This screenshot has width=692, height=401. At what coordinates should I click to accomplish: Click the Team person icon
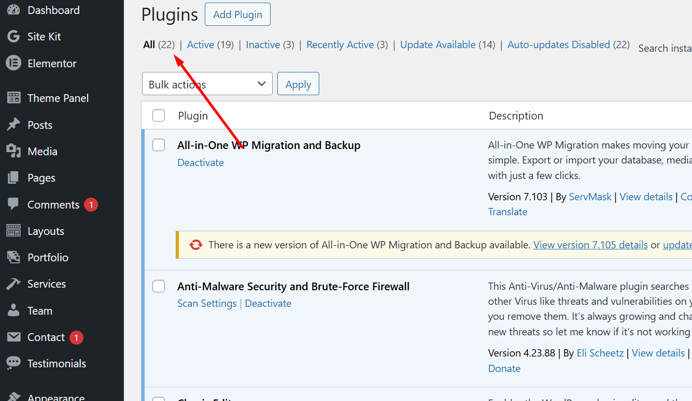(x=13, y=310)
